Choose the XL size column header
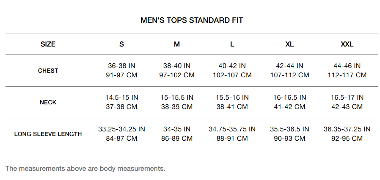Screen dimensions: 380x180 pyautogui.click(x=289, y=44)
